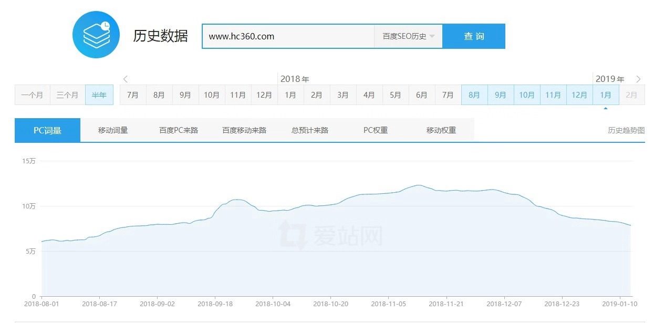Open the 百度SEO历史 dropdown

(x=408, y=36)
